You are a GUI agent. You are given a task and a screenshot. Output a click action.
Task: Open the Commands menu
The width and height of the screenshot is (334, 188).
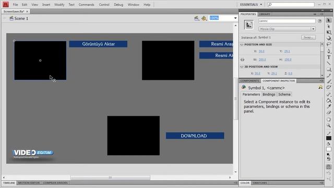(86, 5)
